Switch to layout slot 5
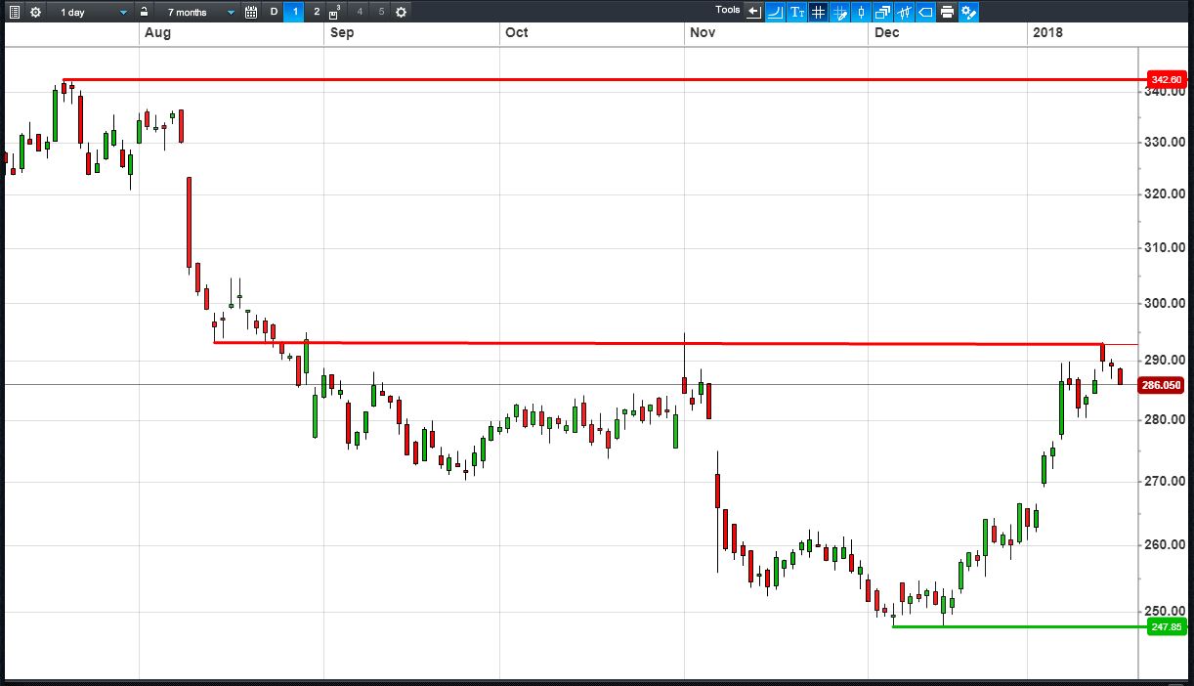This screenshot has width=1194, height=686. pos(381,12)
